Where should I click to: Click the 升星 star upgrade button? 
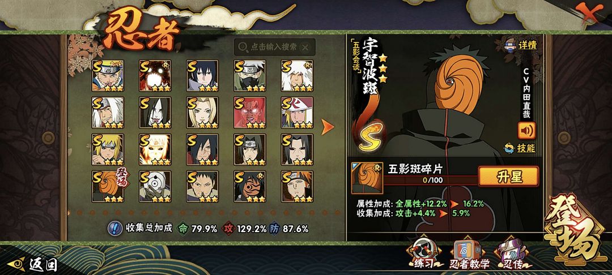click(508, 177)
